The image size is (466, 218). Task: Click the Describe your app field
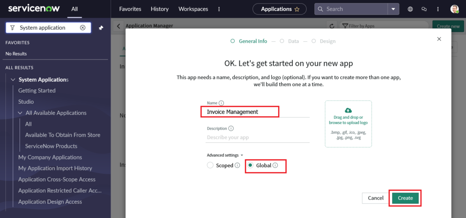coord(258,137)
